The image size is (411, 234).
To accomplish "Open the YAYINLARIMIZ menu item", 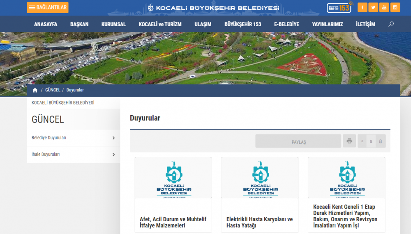I will click(328, 24).
